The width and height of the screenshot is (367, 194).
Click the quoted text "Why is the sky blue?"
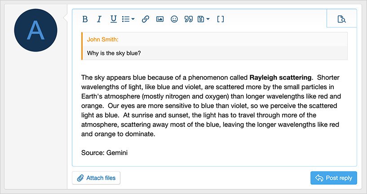tap(114, 53)
